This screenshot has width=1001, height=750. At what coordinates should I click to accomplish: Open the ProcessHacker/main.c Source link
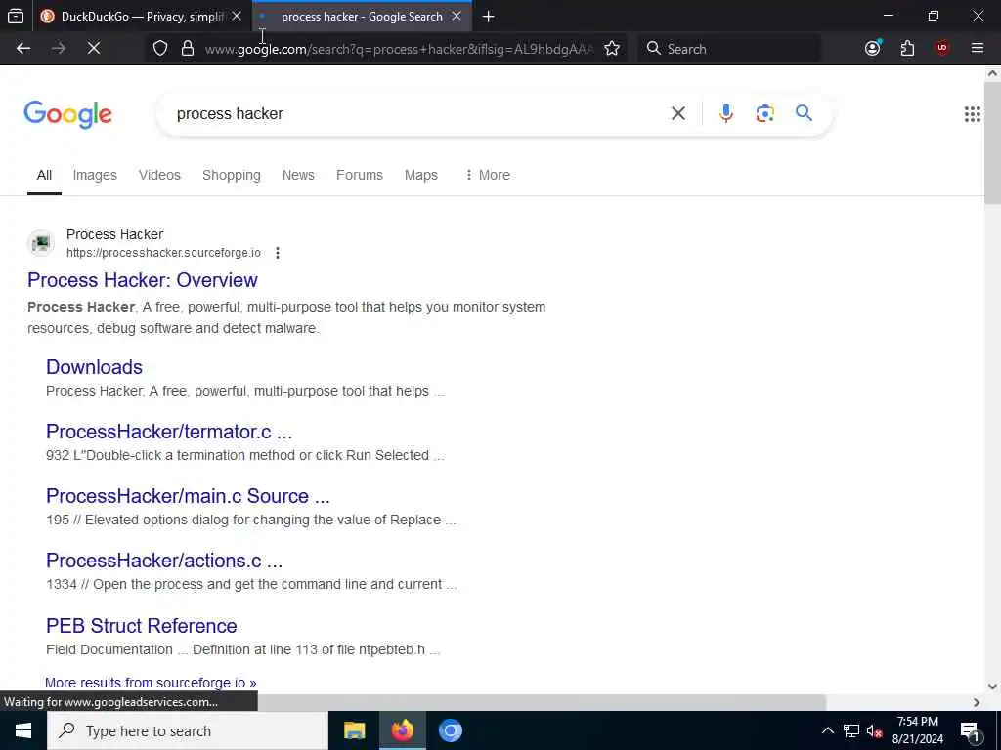pyautogui.click(x=188, y=496)
